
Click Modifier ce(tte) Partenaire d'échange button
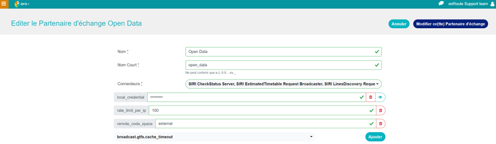pyautogui.click(x=450, y=24)
